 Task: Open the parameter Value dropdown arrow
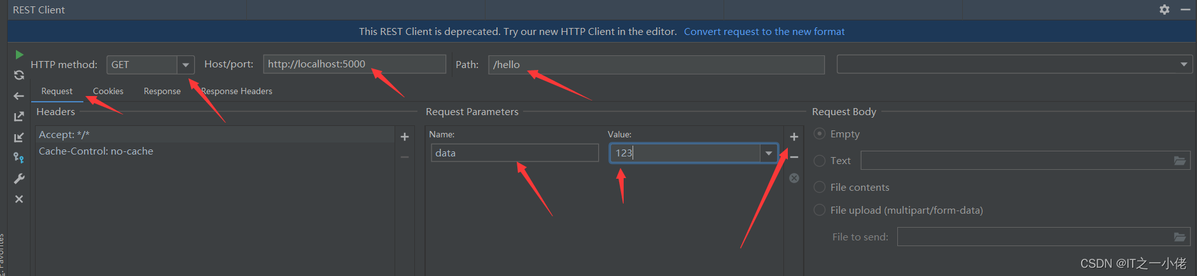tap(769, 153)
